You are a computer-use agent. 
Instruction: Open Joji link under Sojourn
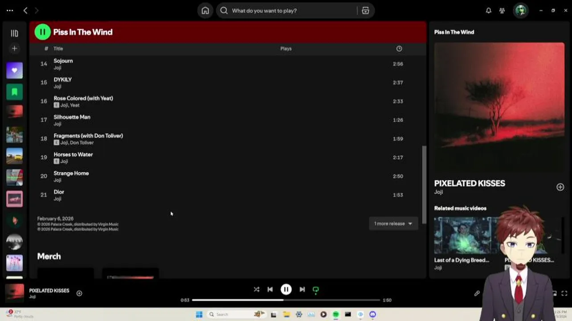click(x=57, y=68)
